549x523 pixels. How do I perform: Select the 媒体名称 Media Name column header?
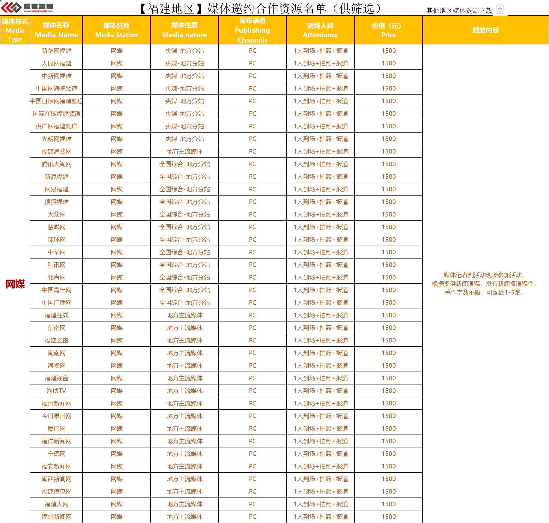point(56,30)
